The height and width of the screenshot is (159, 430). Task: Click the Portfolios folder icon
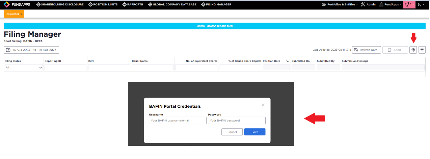[x=324, y=4]
